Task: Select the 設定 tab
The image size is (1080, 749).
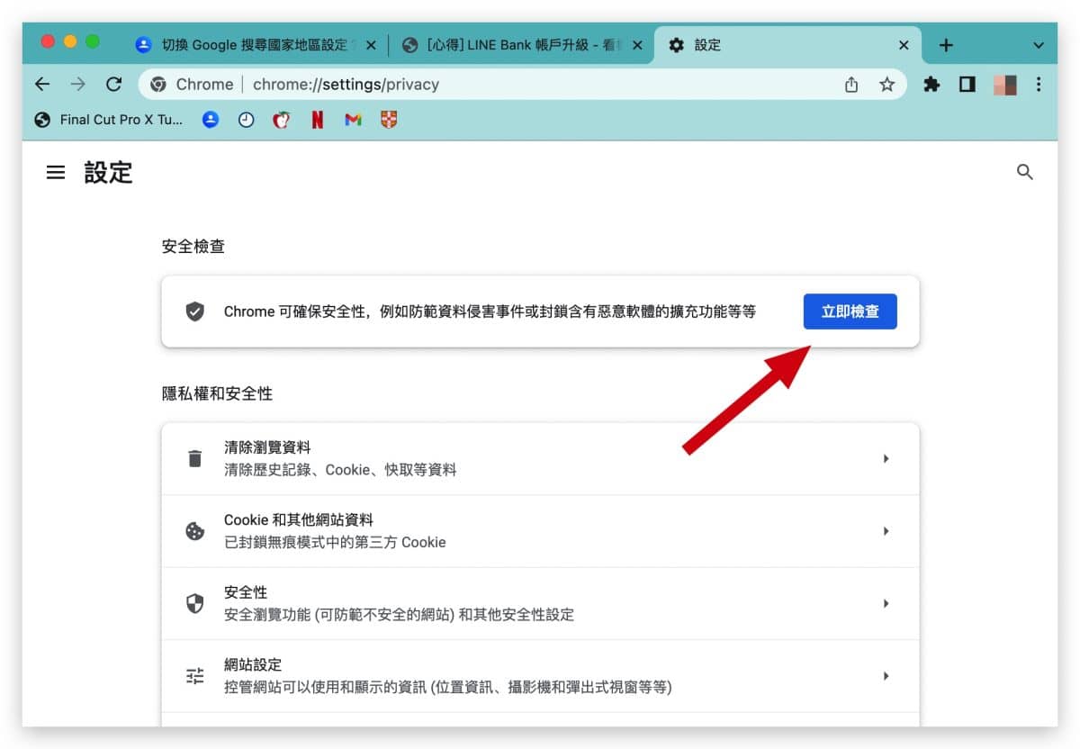Action: coord(790,45)
